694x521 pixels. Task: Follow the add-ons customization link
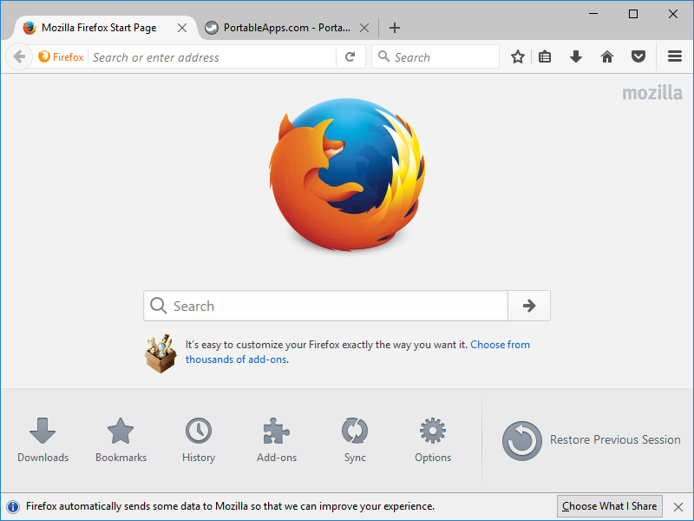tap(500, 345)
